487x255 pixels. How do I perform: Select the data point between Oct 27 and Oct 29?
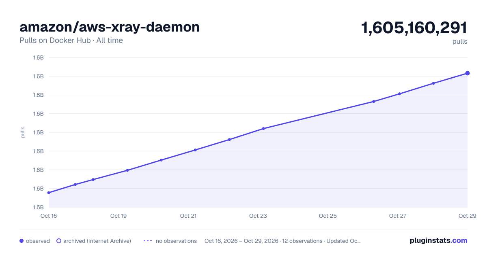[433, 83]
